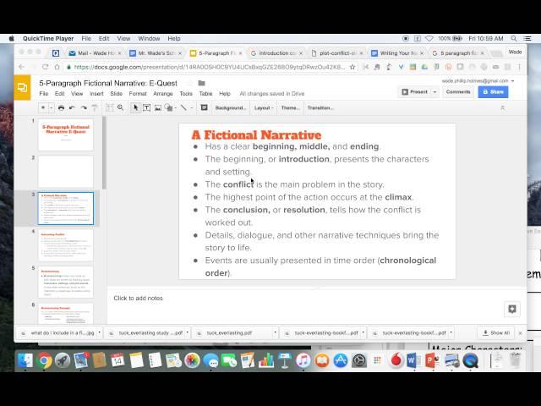This screenshot has width=541, height=406.
Task: Click the Comments button
Action: pos(458,92)
